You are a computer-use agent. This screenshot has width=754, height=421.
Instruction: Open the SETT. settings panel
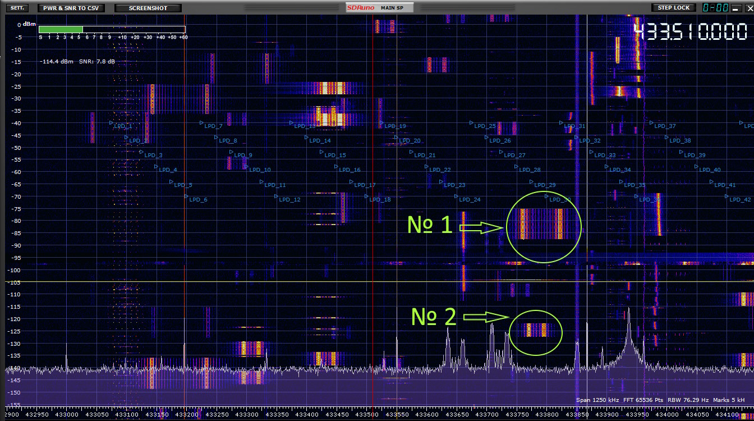point(17,8)
